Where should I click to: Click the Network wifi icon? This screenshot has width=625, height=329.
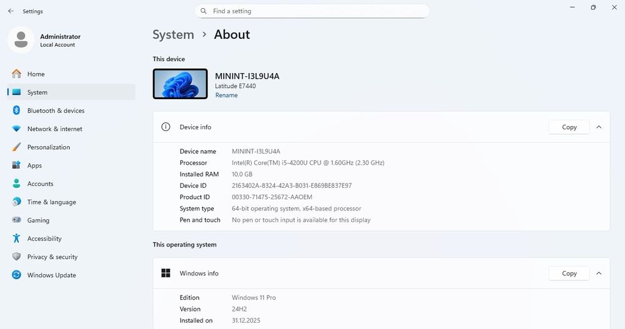(x=16, y=129)
